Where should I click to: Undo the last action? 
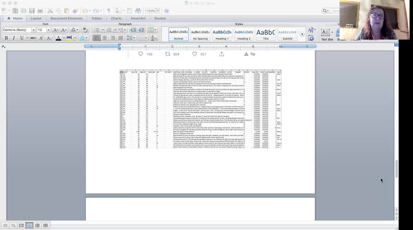(85, 11)
